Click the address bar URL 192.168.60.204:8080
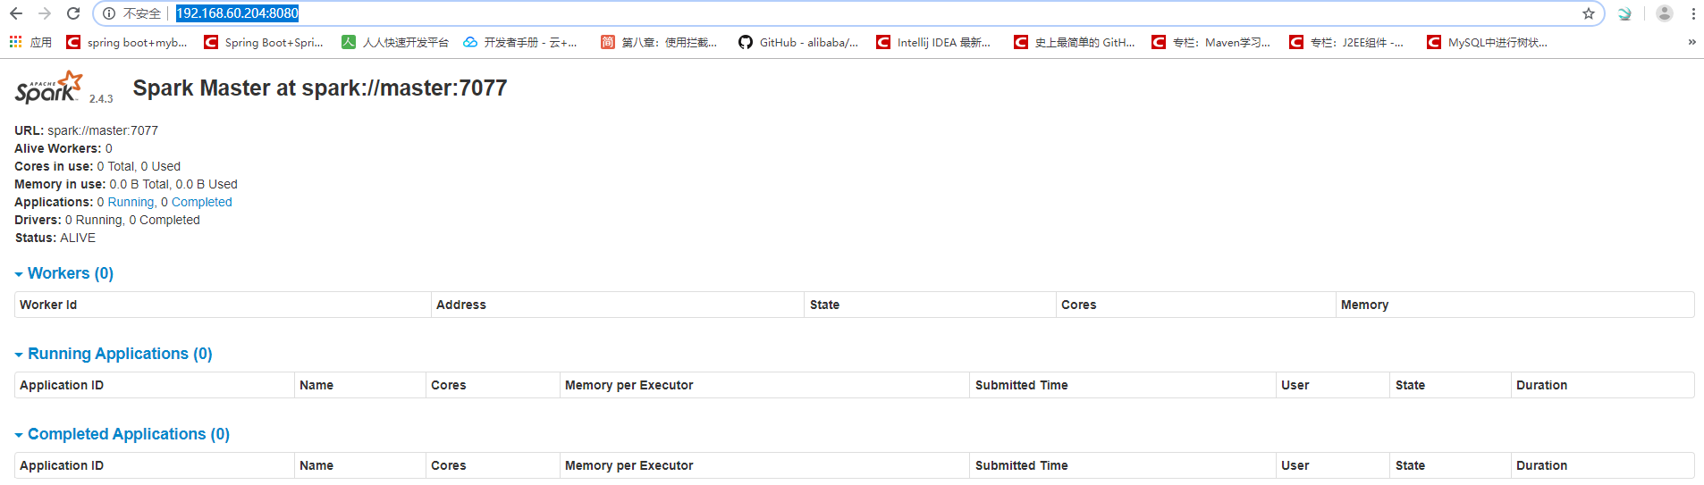Image resolution: width=1704 pixels, height=485 pixels. pyautogui.click(x=237, y=13)
